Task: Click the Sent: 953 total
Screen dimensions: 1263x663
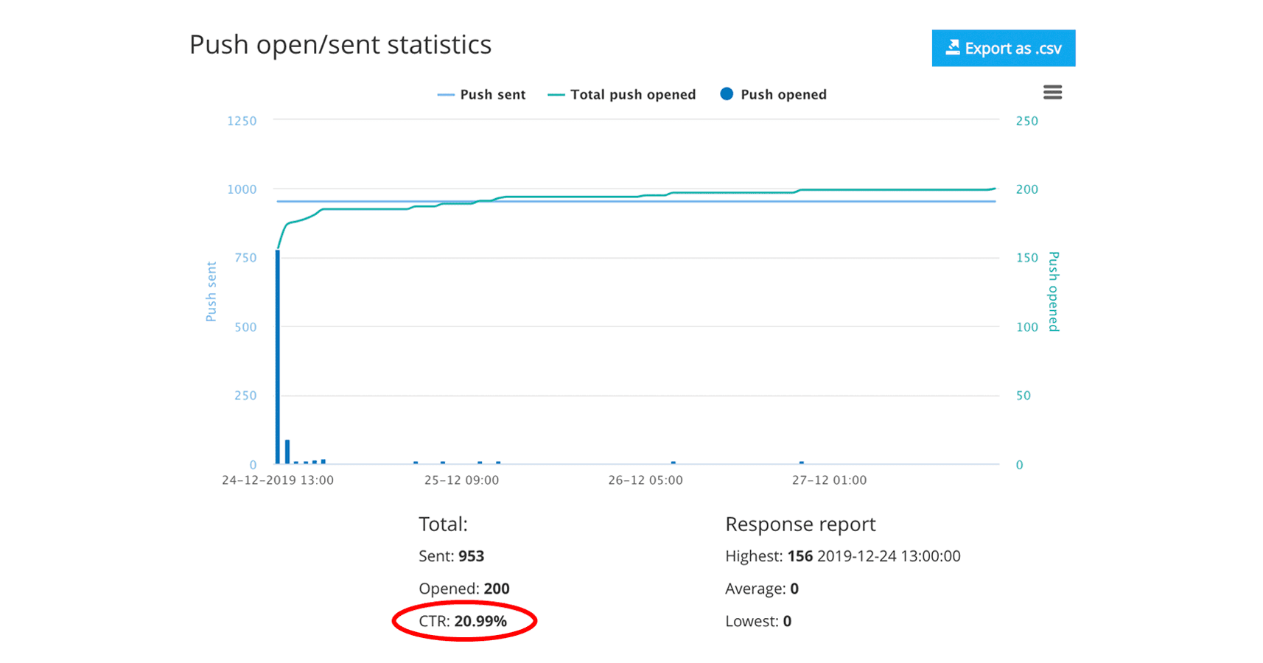Action: [451, 556]
